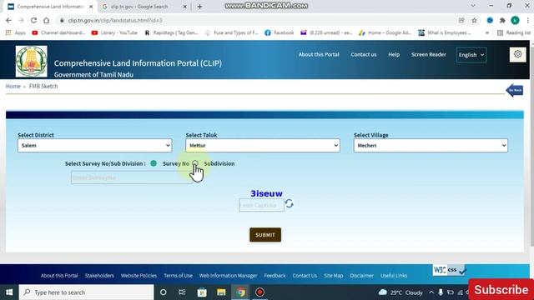Open the Chrome profile avatar
This screenshot has height=300, width=534.
point(515,20)
